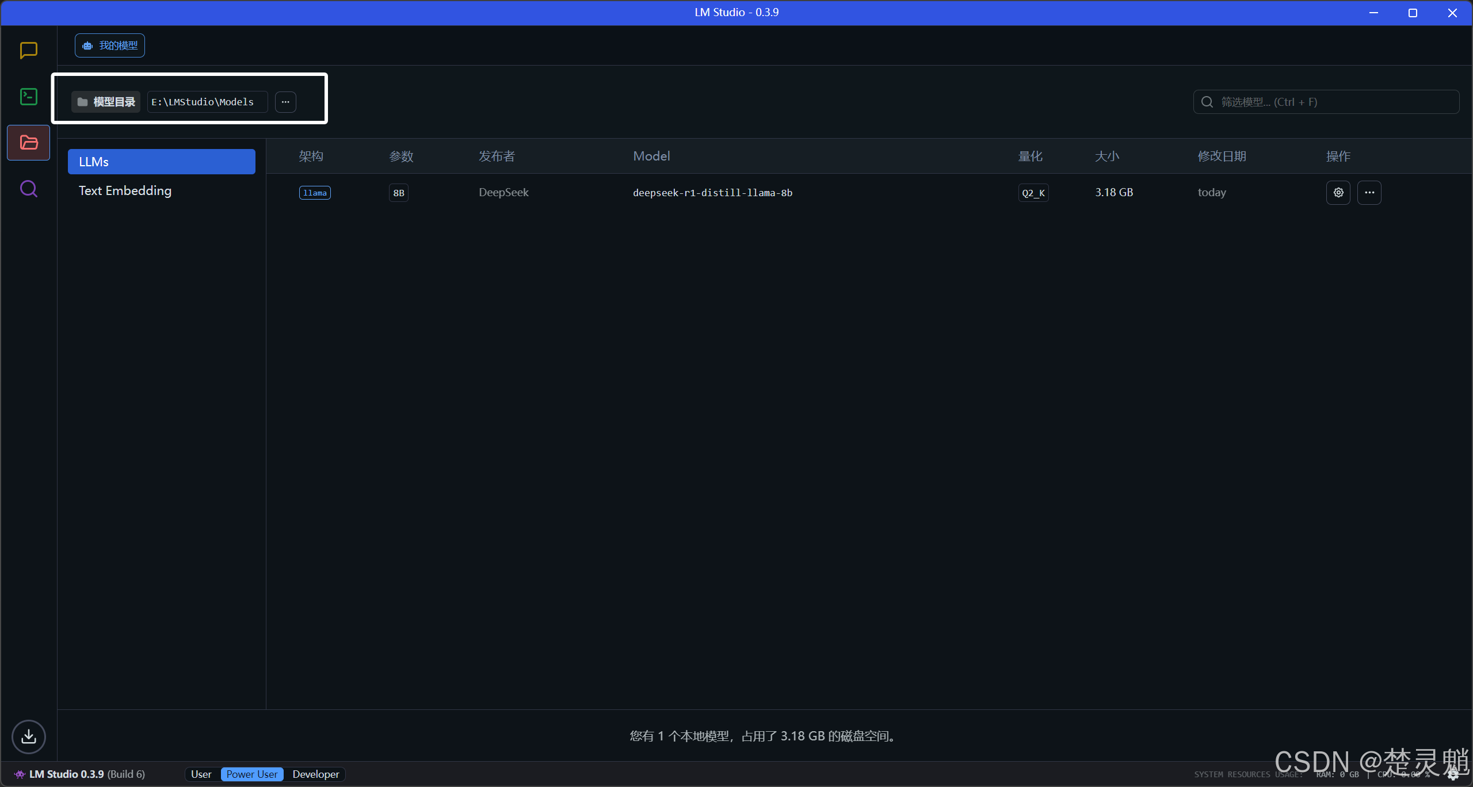Close the LM Studio window

coord(1452,13)
